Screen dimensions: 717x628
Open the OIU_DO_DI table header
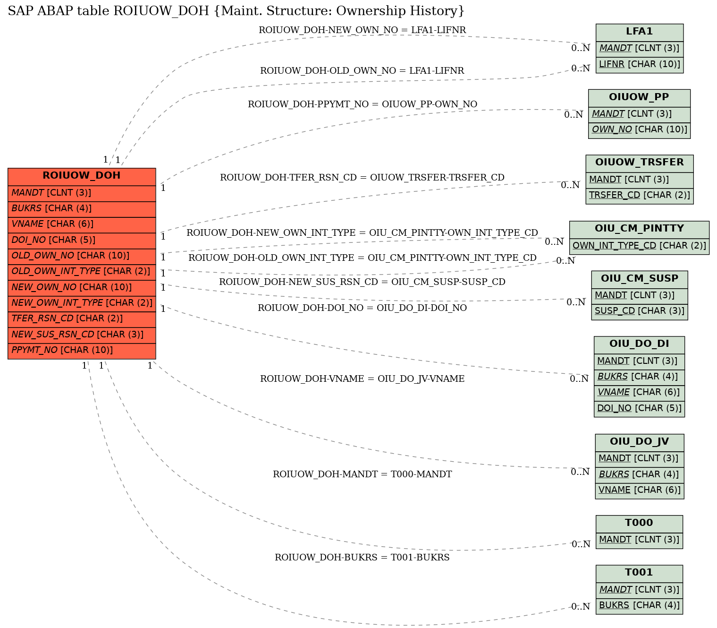coord(639,344)
